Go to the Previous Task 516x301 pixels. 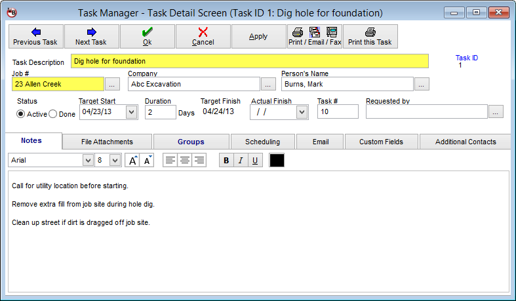pyautogui.click(x=35, y=37)
